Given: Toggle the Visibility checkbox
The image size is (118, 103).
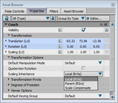Looking at the screenshot, I should (84, 30).
